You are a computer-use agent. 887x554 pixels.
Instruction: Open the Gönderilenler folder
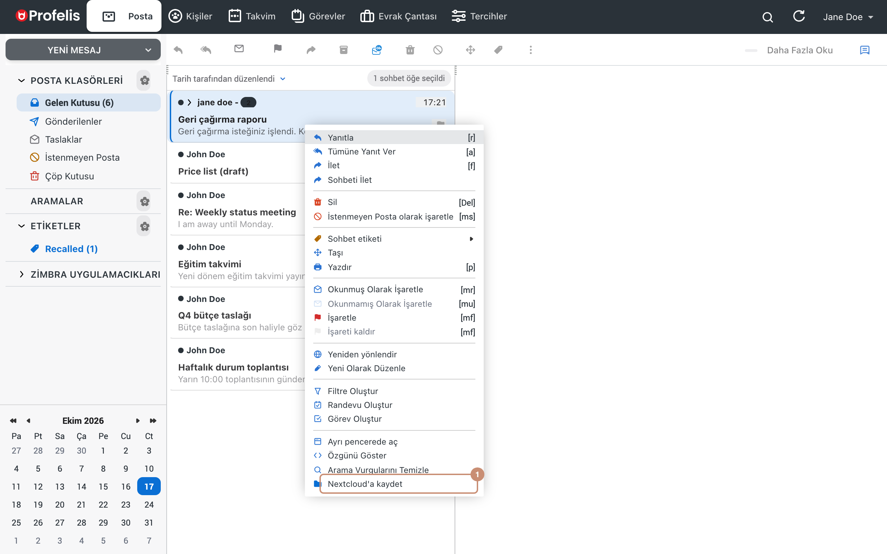pos(88,121)
